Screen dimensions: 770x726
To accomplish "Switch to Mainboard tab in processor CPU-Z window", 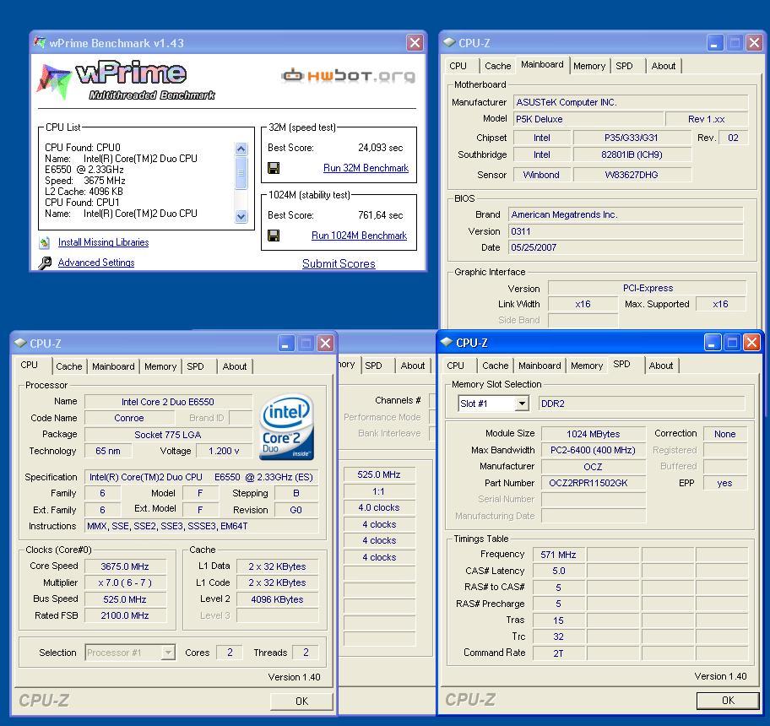I will [x=113, y=366].
